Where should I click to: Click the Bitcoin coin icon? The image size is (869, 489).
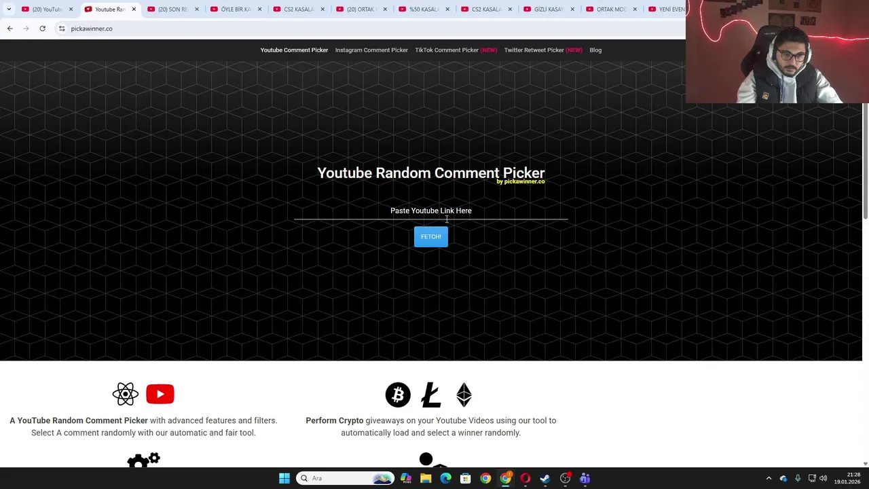398,395
